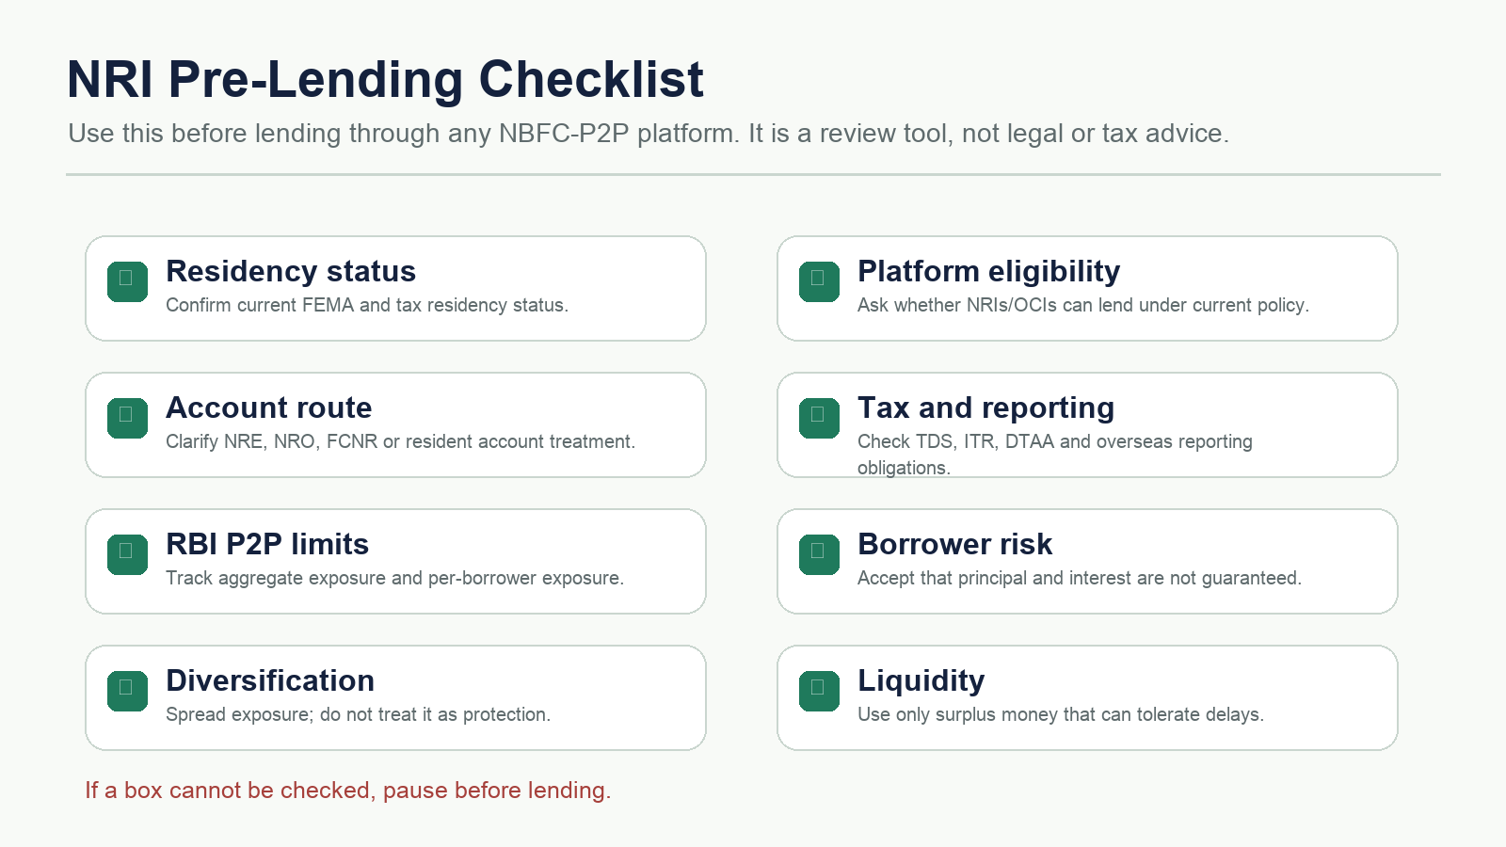Tick the Tax and reporting checkbox

coord(819,418)
